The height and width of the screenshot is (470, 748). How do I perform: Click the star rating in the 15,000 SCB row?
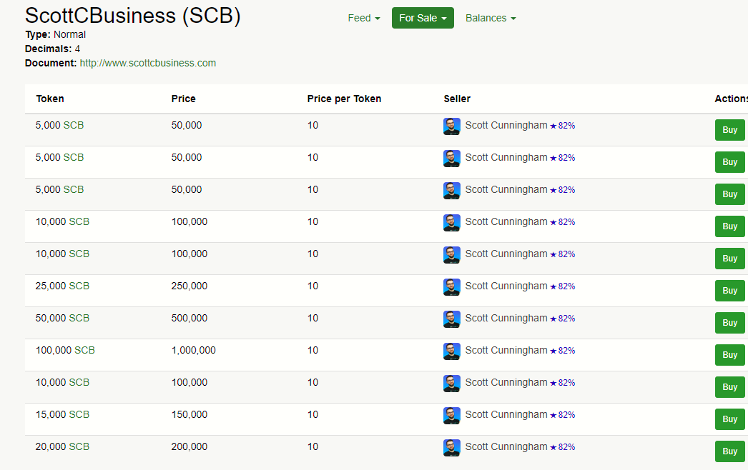click(x=562, y=415)
